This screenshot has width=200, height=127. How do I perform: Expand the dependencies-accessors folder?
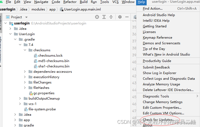coord(25,72)
